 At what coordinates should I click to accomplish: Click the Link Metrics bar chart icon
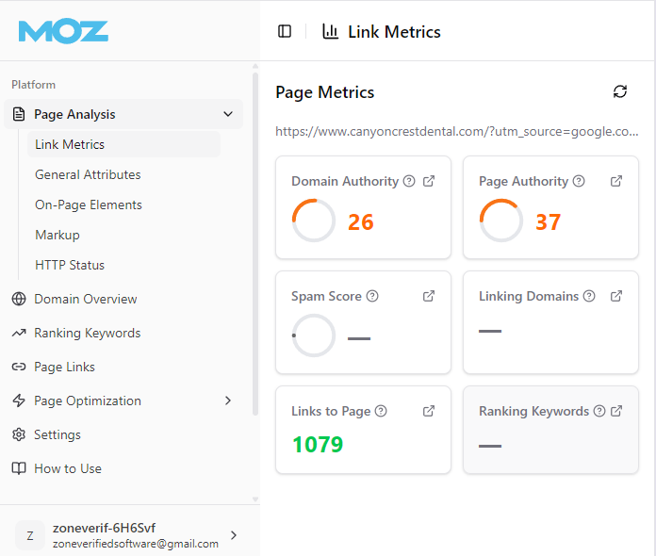click(330, 31)
